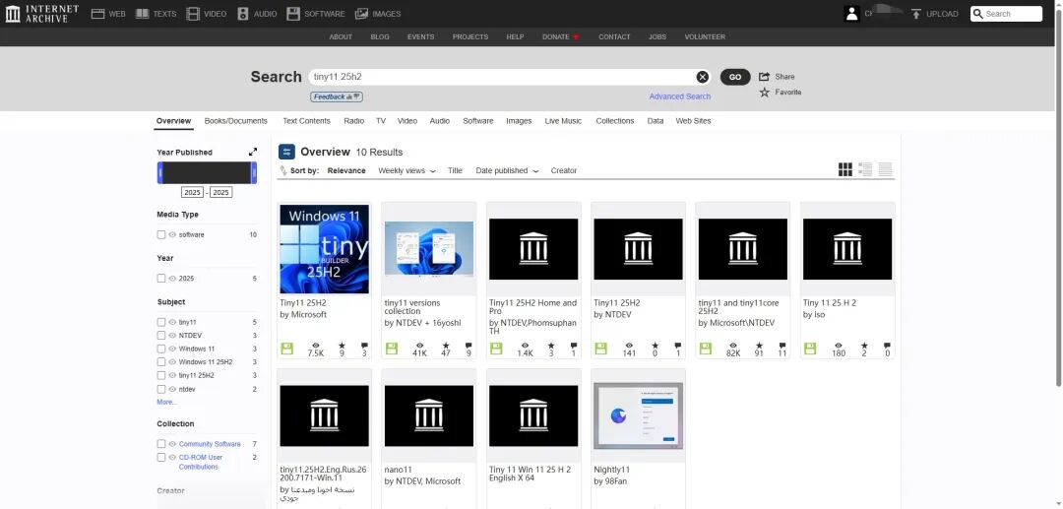Switch to the Software tab

coord(478,121)
